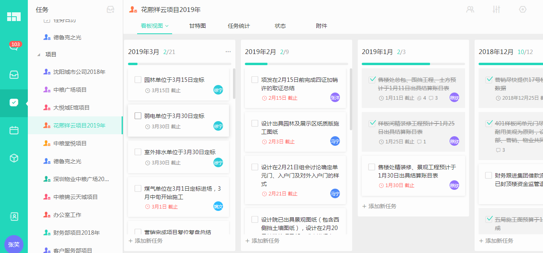This screenshot has height=253, width=543.
Task: Open the messages icon with 103 badge
Action: (x=14, y=46)
